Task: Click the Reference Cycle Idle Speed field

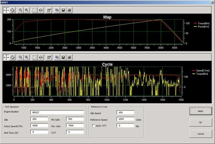Action: coord(126,113)
